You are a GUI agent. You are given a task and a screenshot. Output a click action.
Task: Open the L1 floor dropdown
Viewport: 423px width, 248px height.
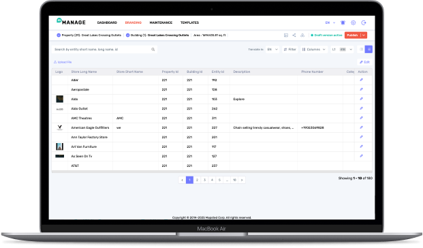click(342, 49)
